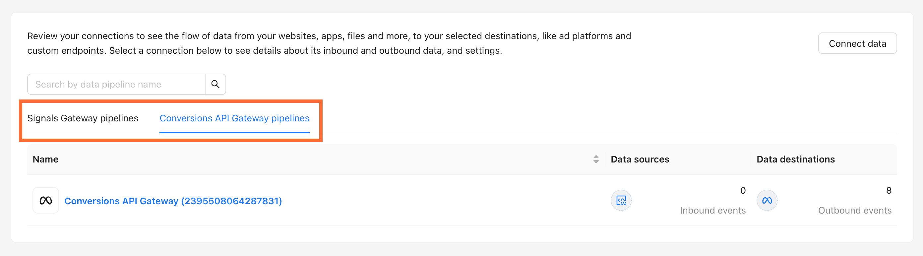Click the inbound events count 0
This screenshot has height=256, width=923.
[x=743, y=190]
